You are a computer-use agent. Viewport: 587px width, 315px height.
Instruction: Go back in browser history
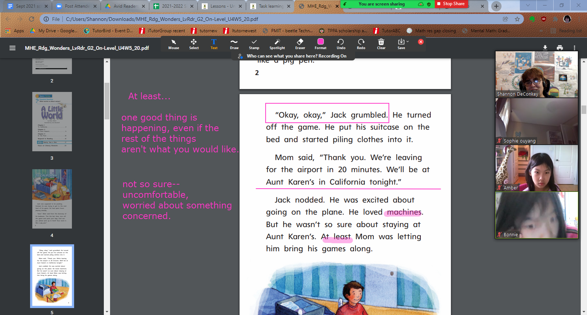point(8,19)
